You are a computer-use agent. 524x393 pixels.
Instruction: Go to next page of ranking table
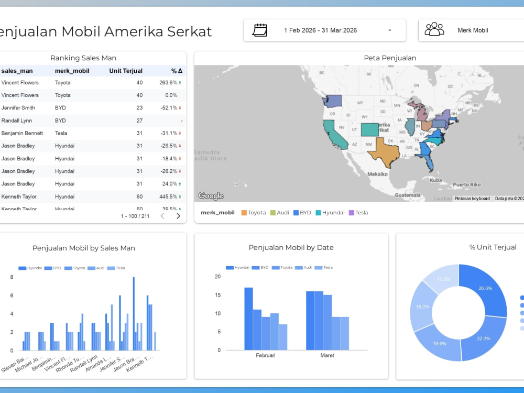point(179,216)
